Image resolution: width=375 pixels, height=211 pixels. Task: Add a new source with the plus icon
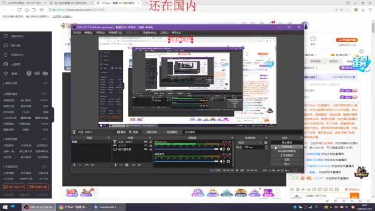(115, 165)
